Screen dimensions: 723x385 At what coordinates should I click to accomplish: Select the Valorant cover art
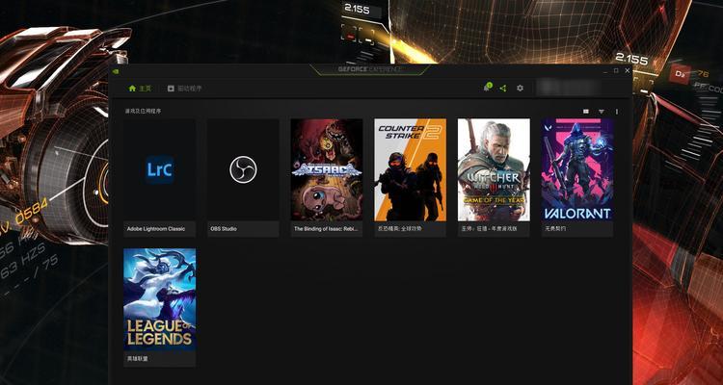577,170
